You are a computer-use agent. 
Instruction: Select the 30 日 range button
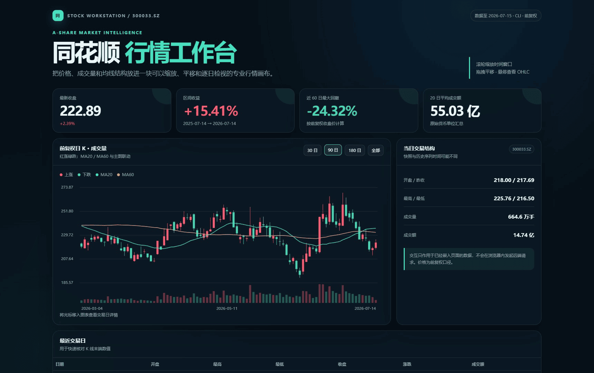click(x=313, y=150)
